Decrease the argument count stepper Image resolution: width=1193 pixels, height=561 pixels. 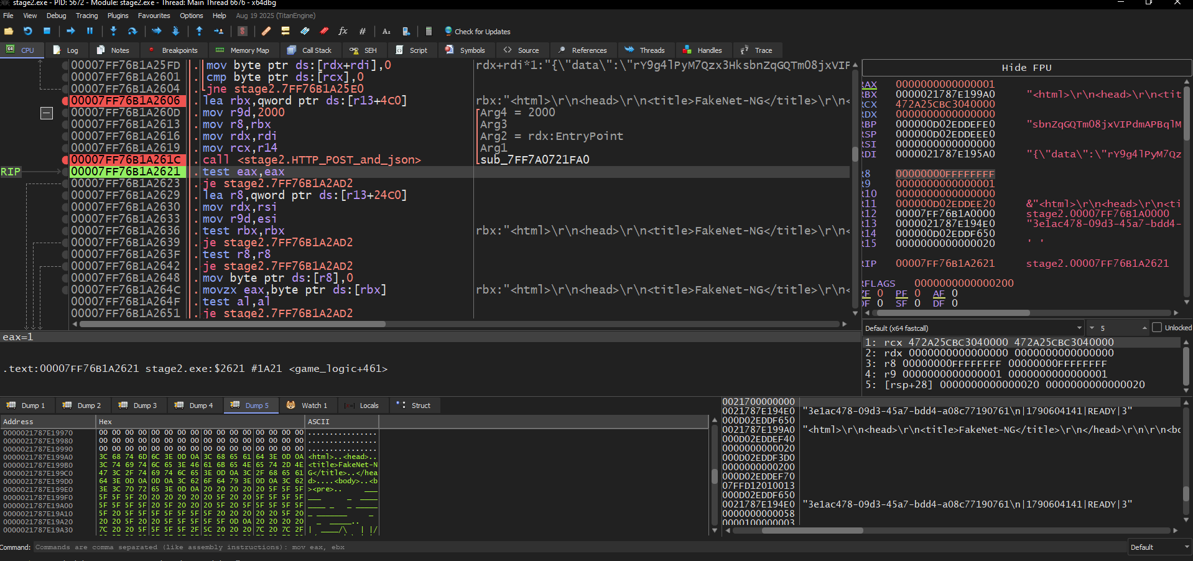point(1092,328)
